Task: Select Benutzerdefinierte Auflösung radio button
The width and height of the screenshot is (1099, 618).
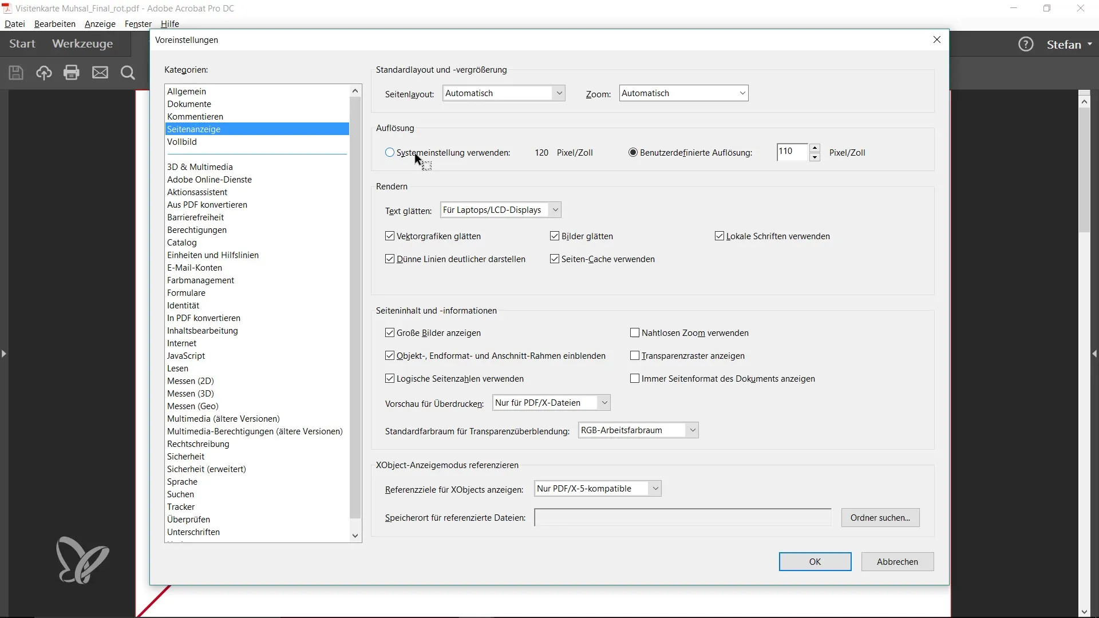Action: [x=633, y=152]
